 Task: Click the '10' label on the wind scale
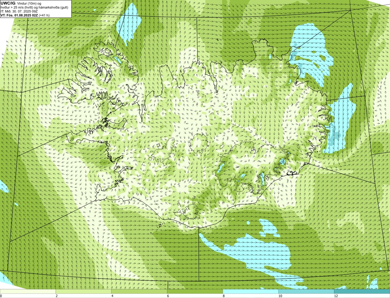coord(280,296)
